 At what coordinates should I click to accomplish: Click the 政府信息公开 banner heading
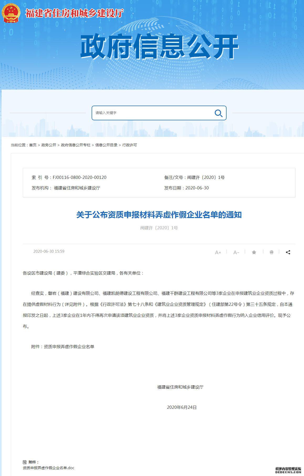[x=159, y=47]
